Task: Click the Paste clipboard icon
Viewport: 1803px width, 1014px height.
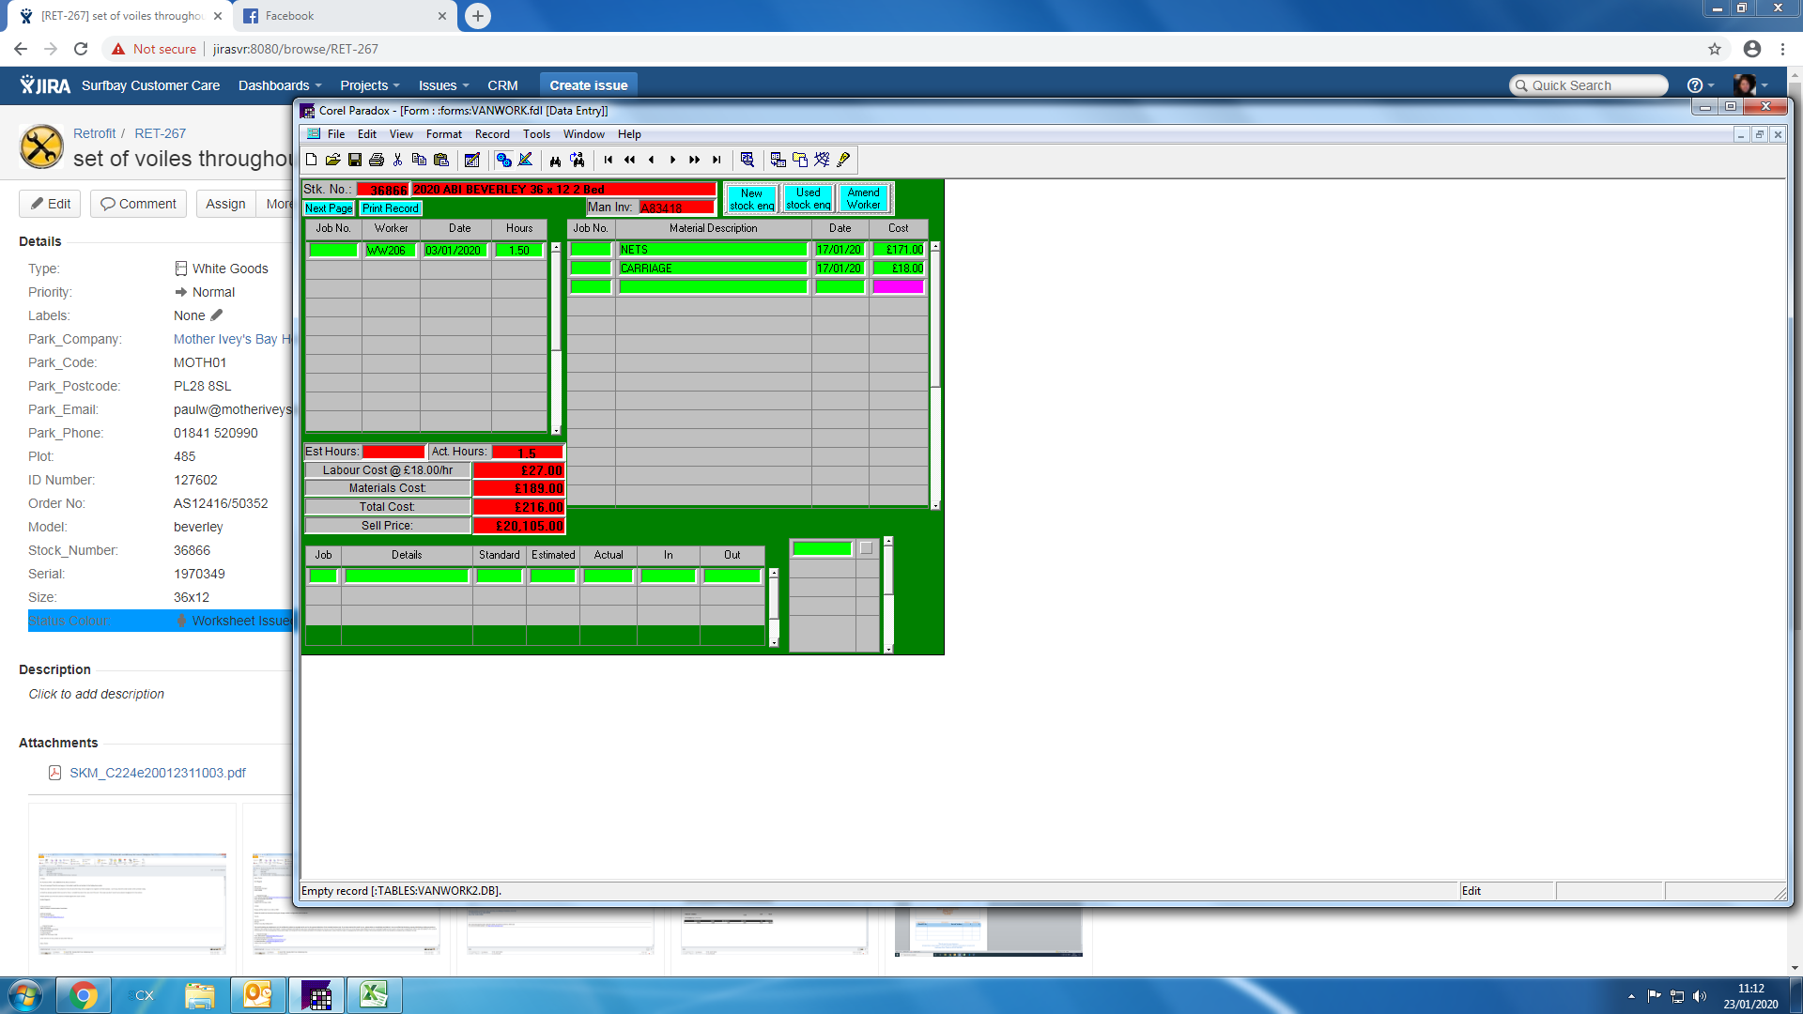Action: 441,160
